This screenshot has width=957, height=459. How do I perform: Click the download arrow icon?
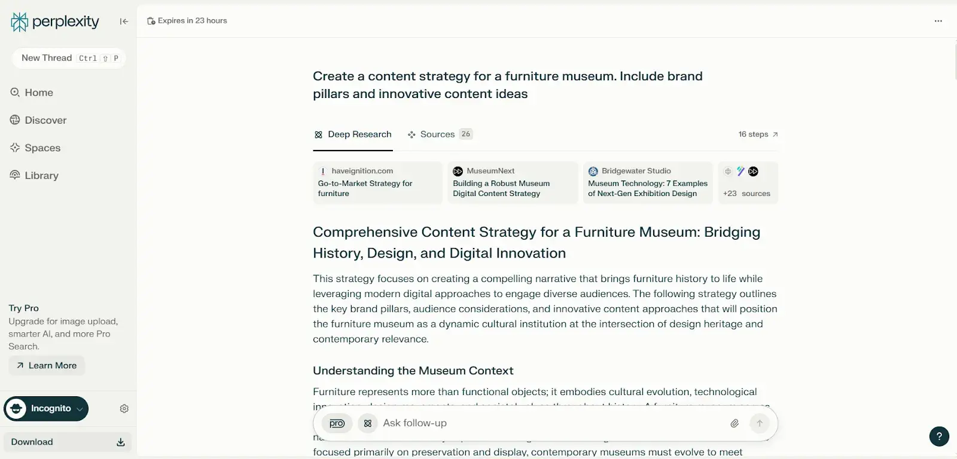click(120, 442)
